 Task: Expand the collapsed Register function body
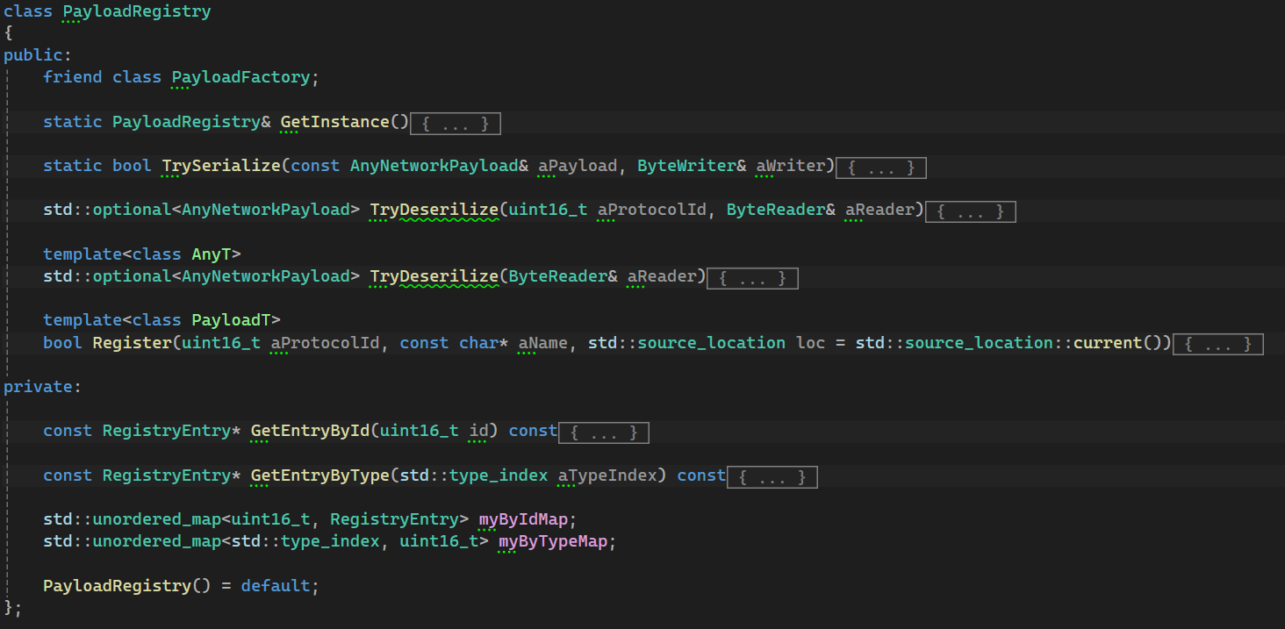1217,344
